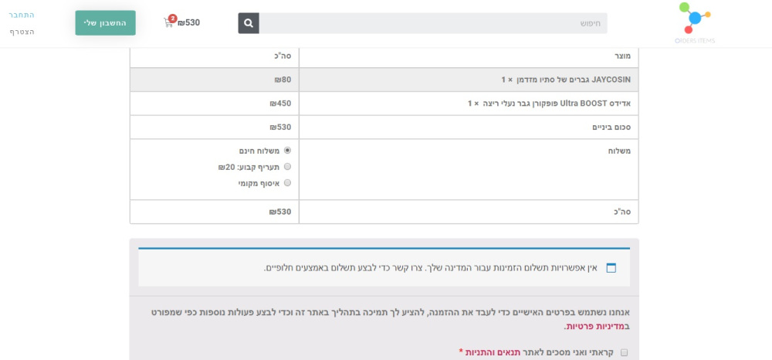Open the החשבון שלי account button
This screenshot has width=772, height=360.
pyautogui.click(x=105, y=23)
